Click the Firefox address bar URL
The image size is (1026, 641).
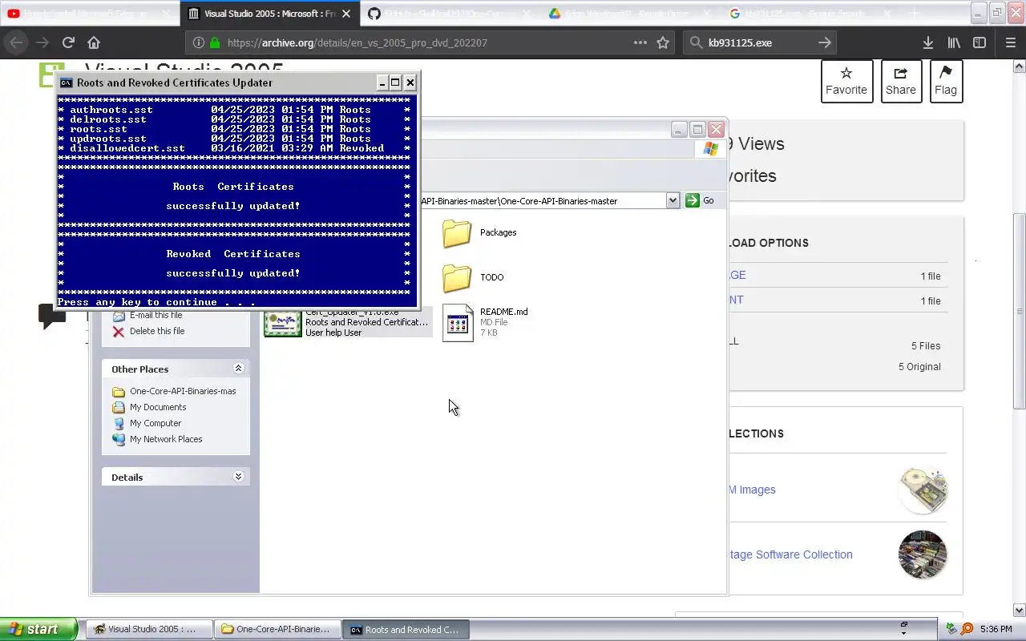(357, 42)
